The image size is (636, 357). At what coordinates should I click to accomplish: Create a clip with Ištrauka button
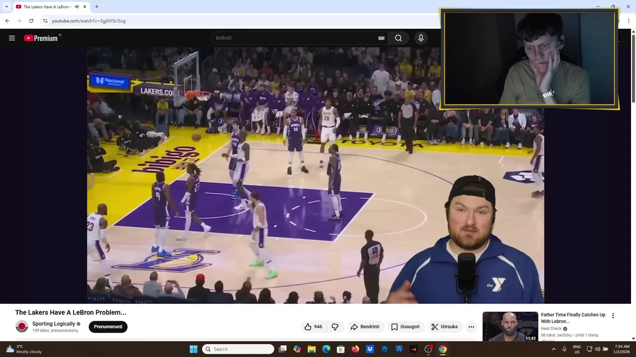point(444,327)
